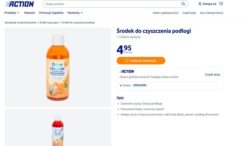Click the user account icon

point(200,4)
